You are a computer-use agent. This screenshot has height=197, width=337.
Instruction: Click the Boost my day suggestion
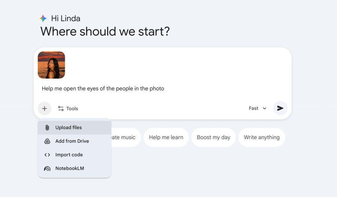pyautogui.click(x=213, y=137)
